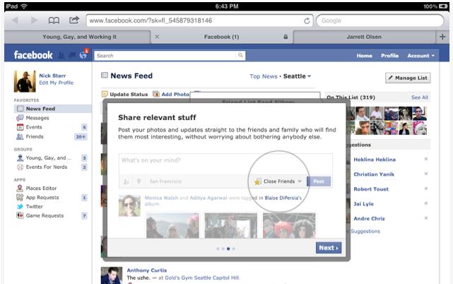This screenshot has height=284, width=453.
Task: Click the search magnifier button
Action: 240,55
